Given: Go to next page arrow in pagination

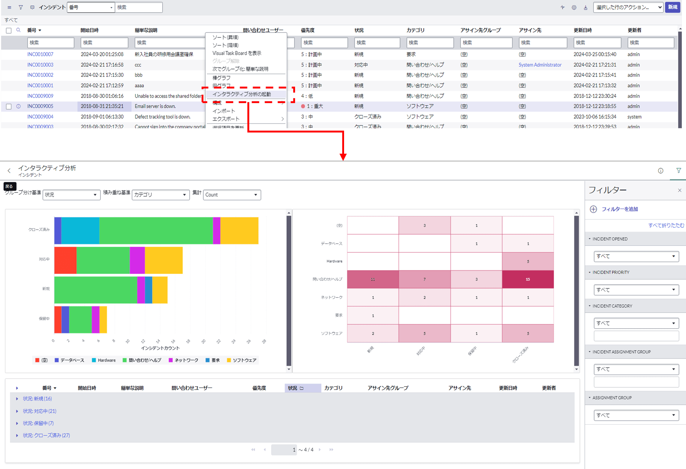Looking at the screenshot, I should pos(320,450).
